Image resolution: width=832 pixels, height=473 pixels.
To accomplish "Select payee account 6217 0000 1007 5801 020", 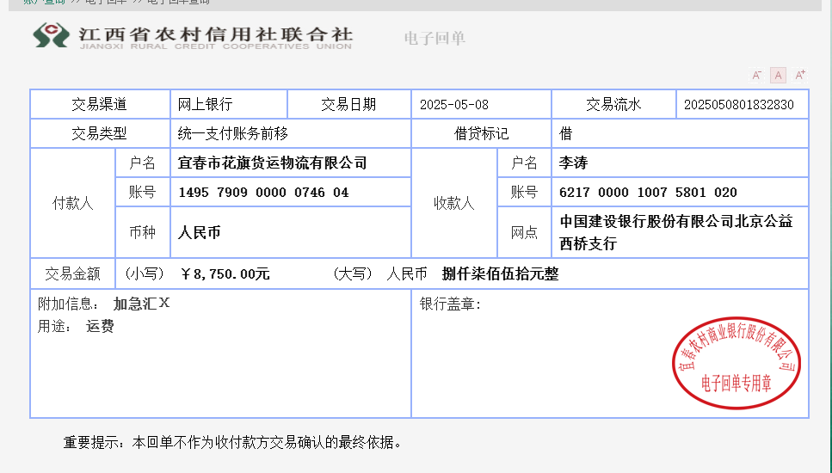I will 648,193.
